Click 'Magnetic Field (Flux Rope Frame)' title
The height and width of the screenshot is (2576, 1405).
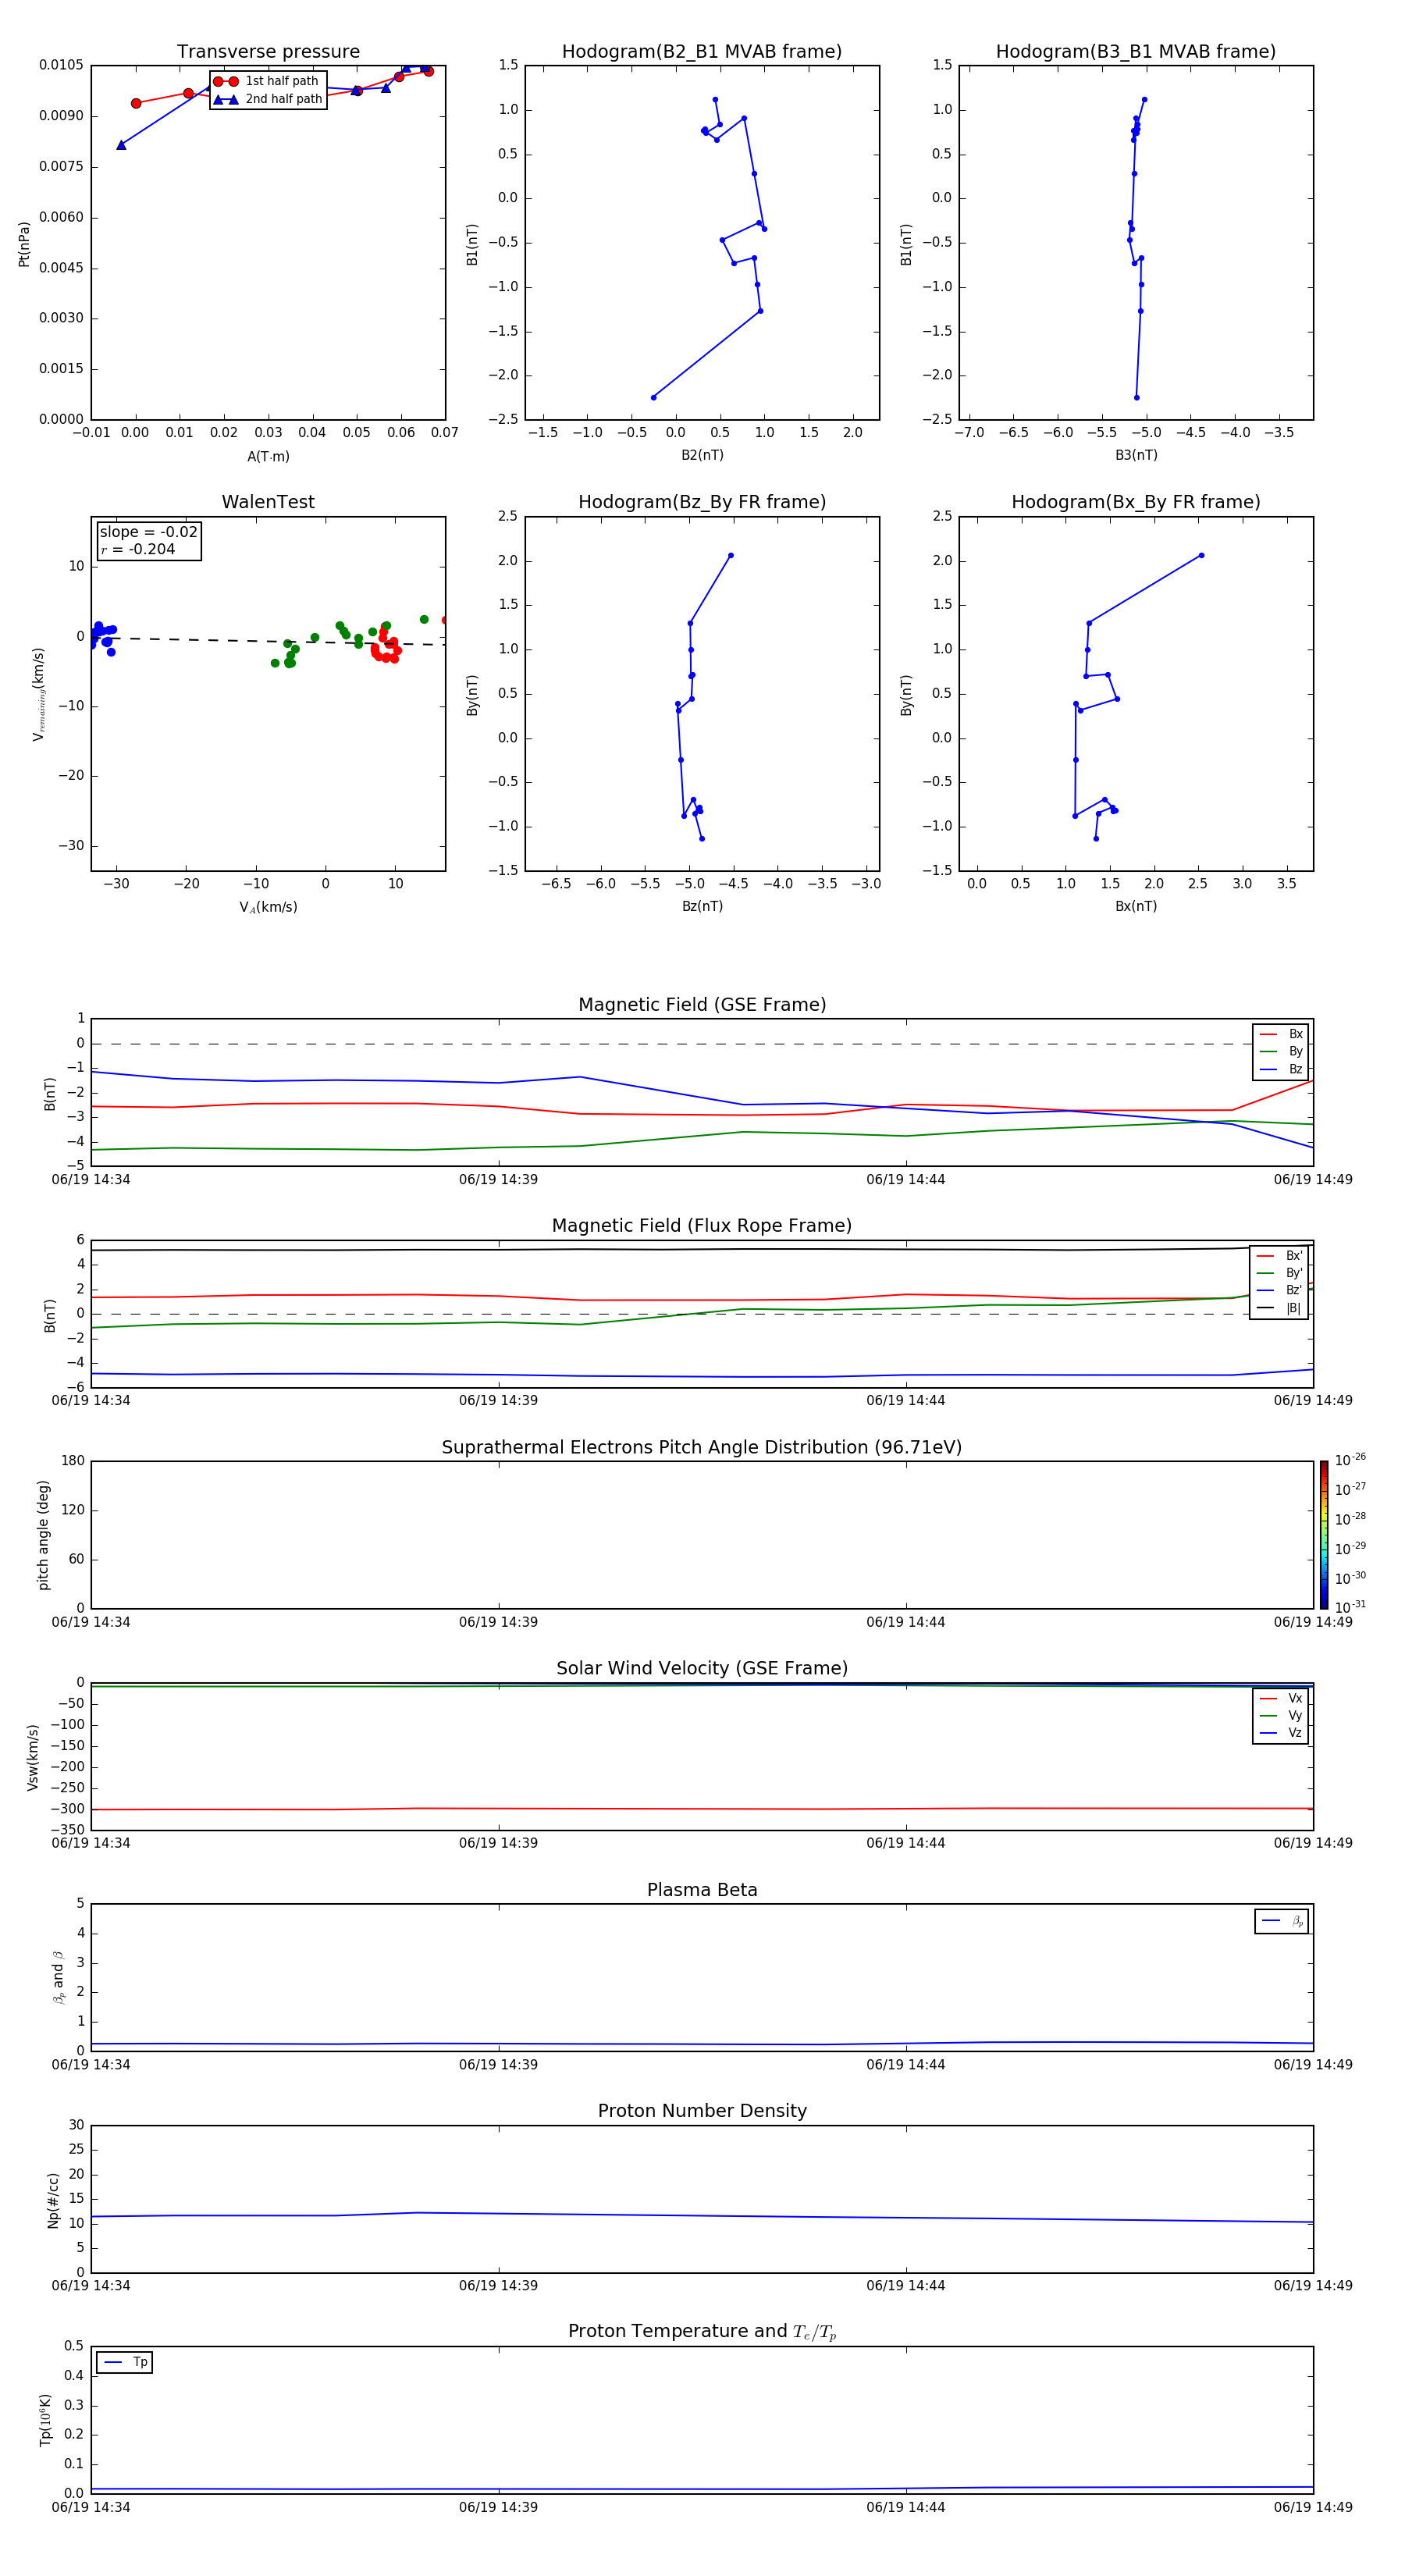coord(702,1225)
